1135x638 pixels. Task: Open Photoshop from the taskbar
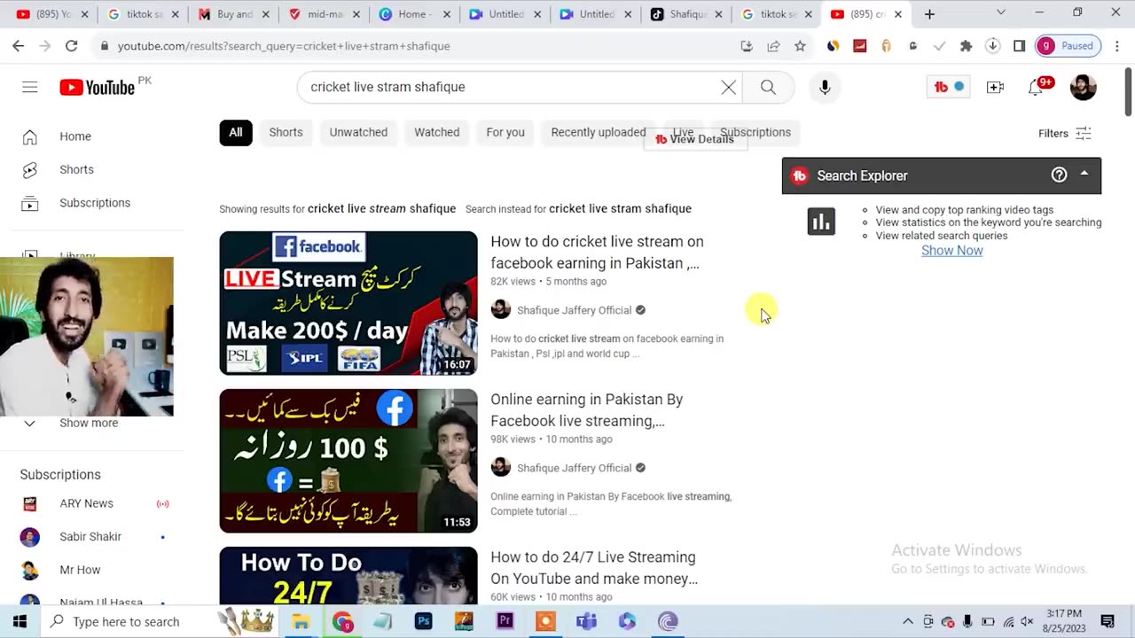coord(424,621)
